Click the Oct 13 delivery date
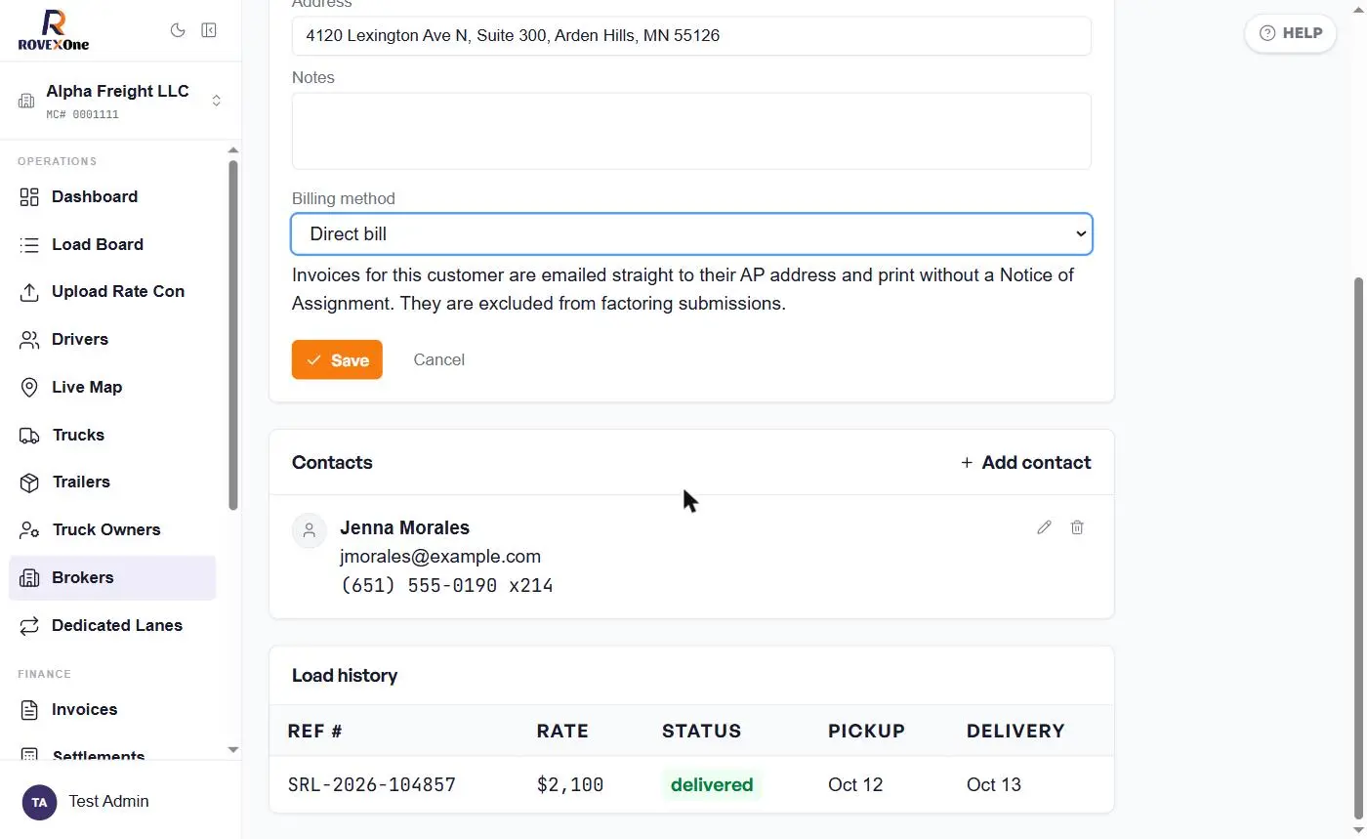Screen dimensions: 1367x839 (994, 785)
